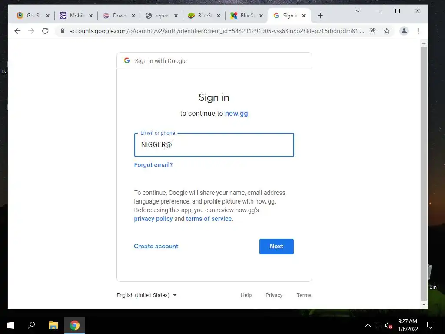This screenshot has height=334, width=445.
Task: Open a new tab with plus button
Action: [320, 16]
